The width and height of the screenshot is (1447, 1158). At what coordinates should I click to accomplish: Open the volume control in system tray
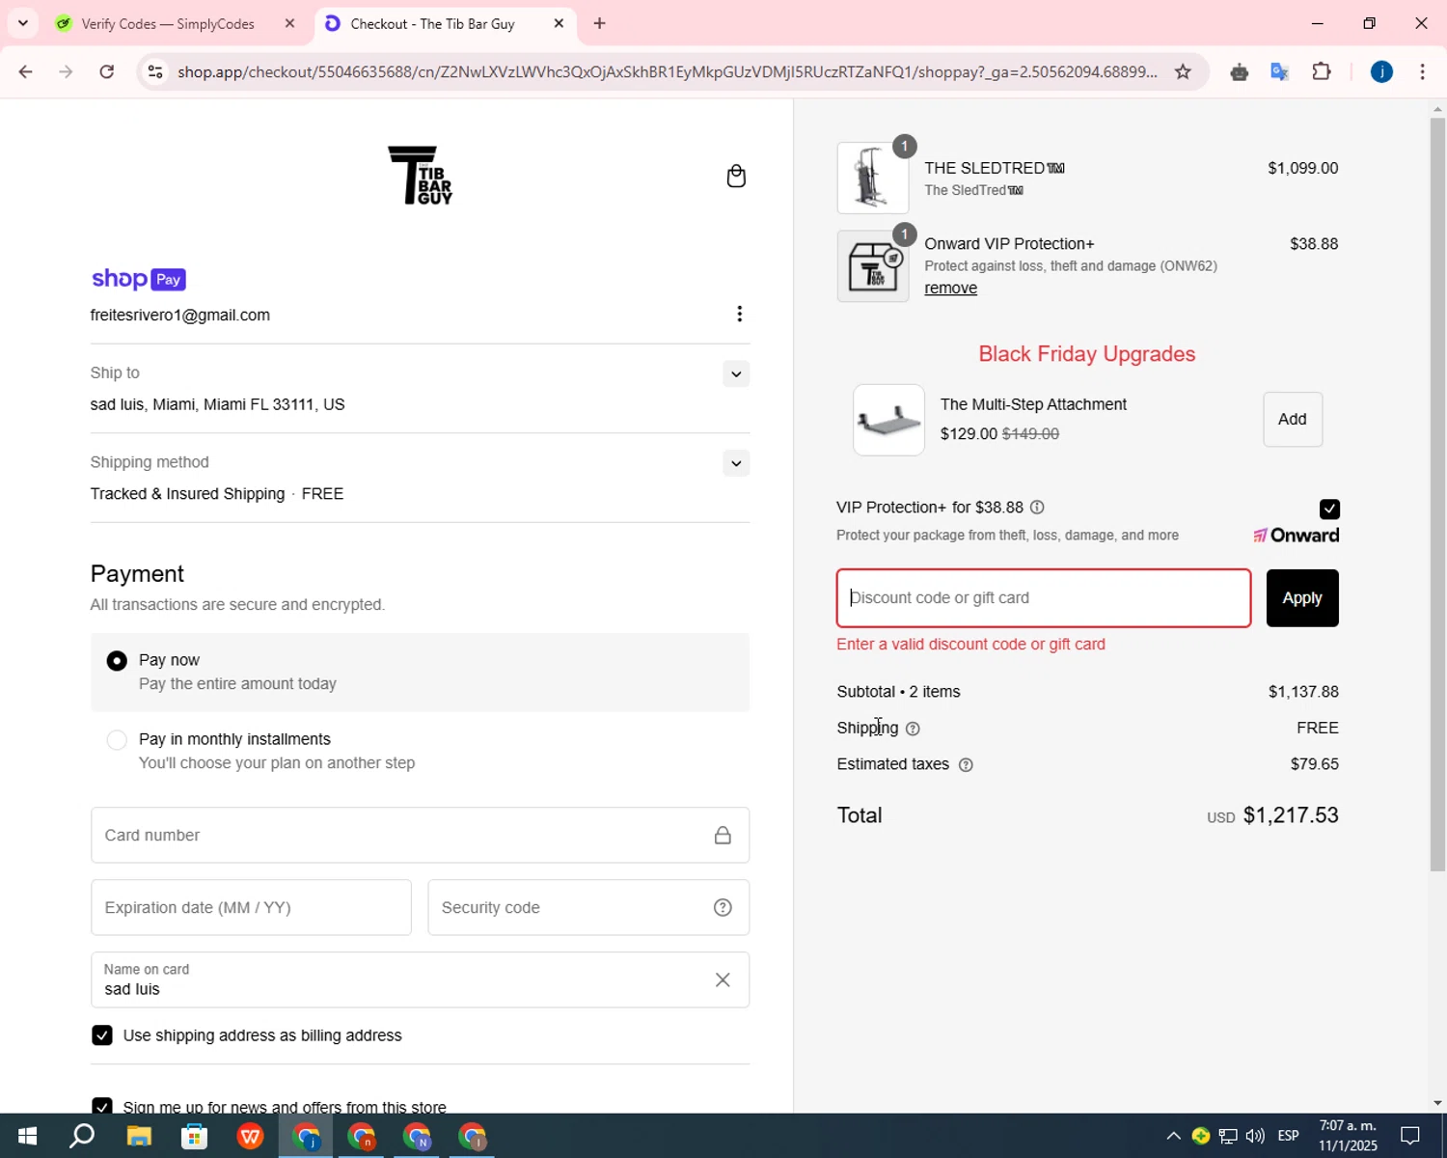1255,1136
